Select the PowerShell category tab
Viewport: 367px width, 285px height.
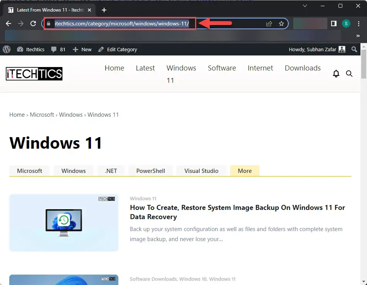coord(150,171)
